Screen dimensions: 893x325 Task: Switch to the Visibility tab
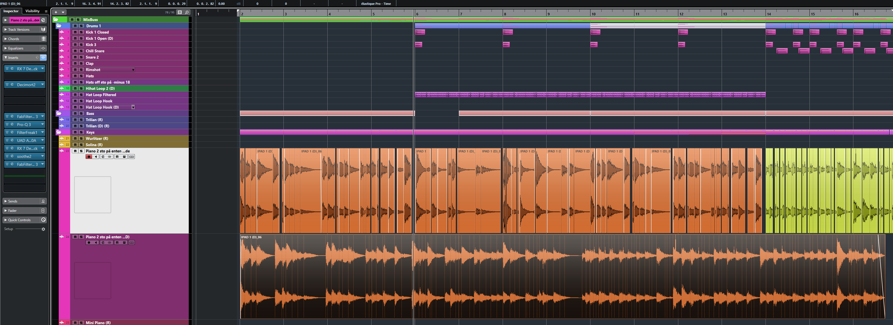[32, 11]
